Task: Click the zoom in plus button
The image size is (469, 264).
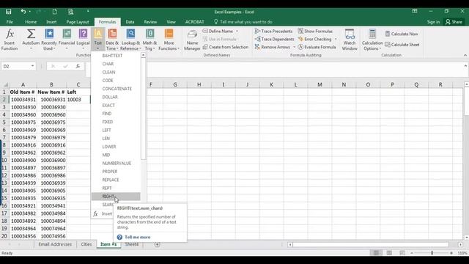Action: (451, 253)
